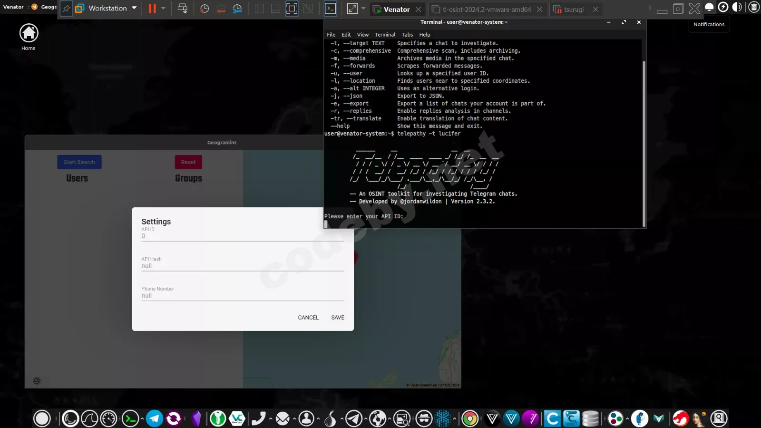Open VeraCrypt from the dock
The width and height of the screenshot is (761, 428).
(x=237, y=418)
